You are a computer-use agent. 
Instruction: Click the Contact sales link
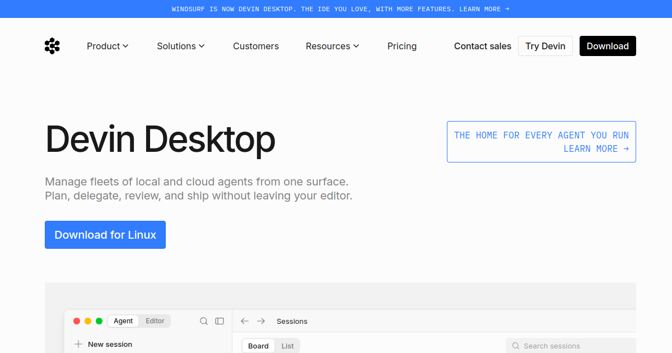(483, 46)
